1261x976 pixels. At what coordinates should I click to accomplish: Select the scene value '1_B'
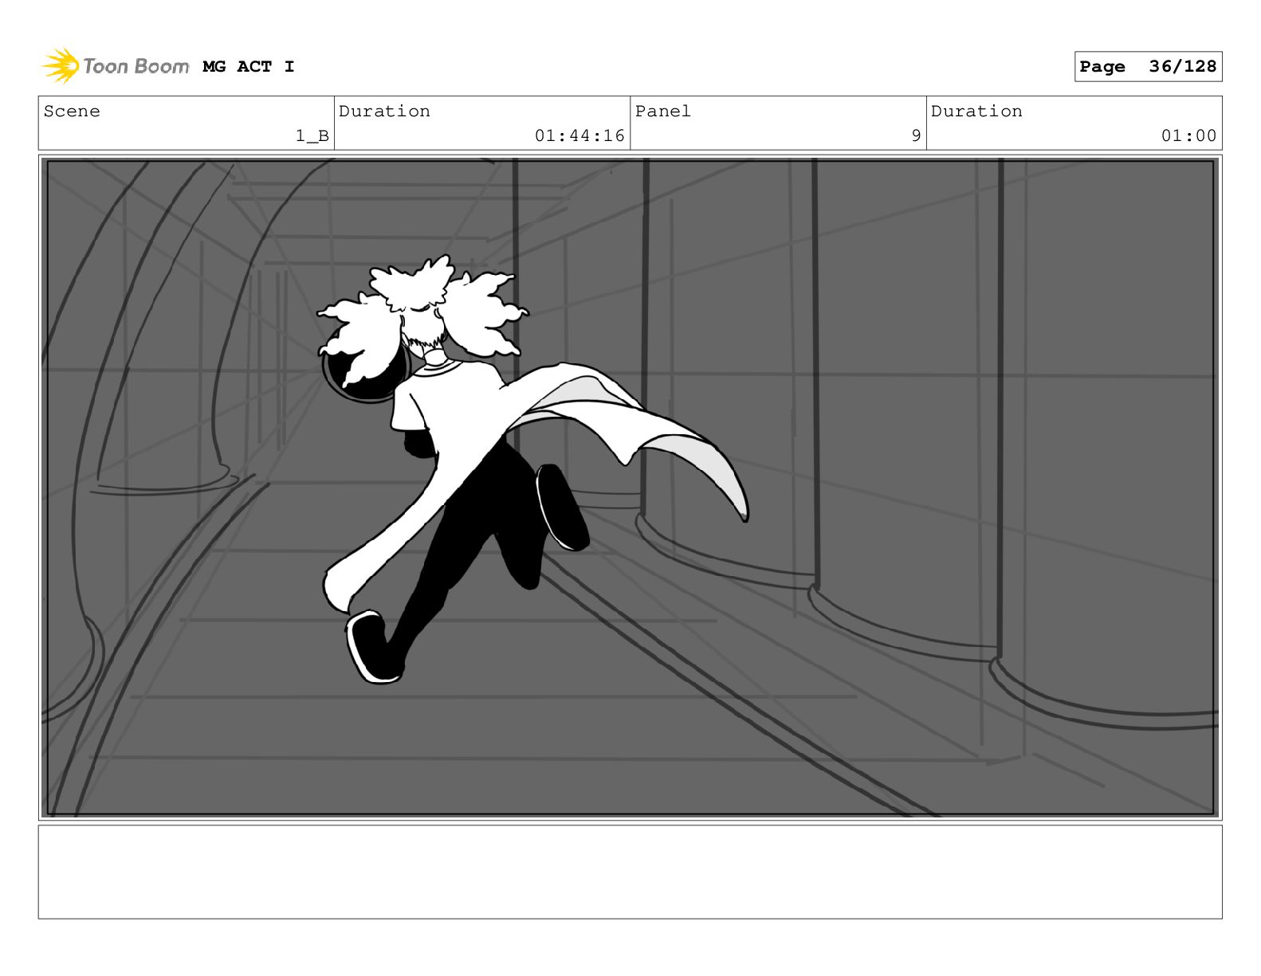[x=312, y=136]
